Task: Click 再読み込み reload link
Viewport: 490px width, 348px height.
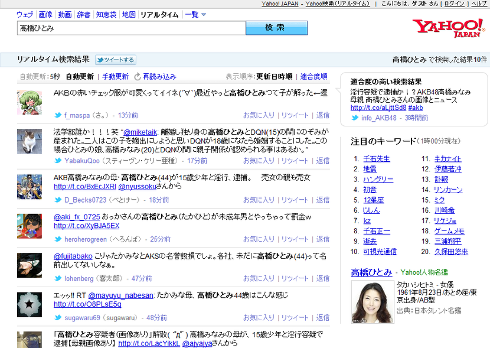Action: pyautogui.click(x=159, y=77)
